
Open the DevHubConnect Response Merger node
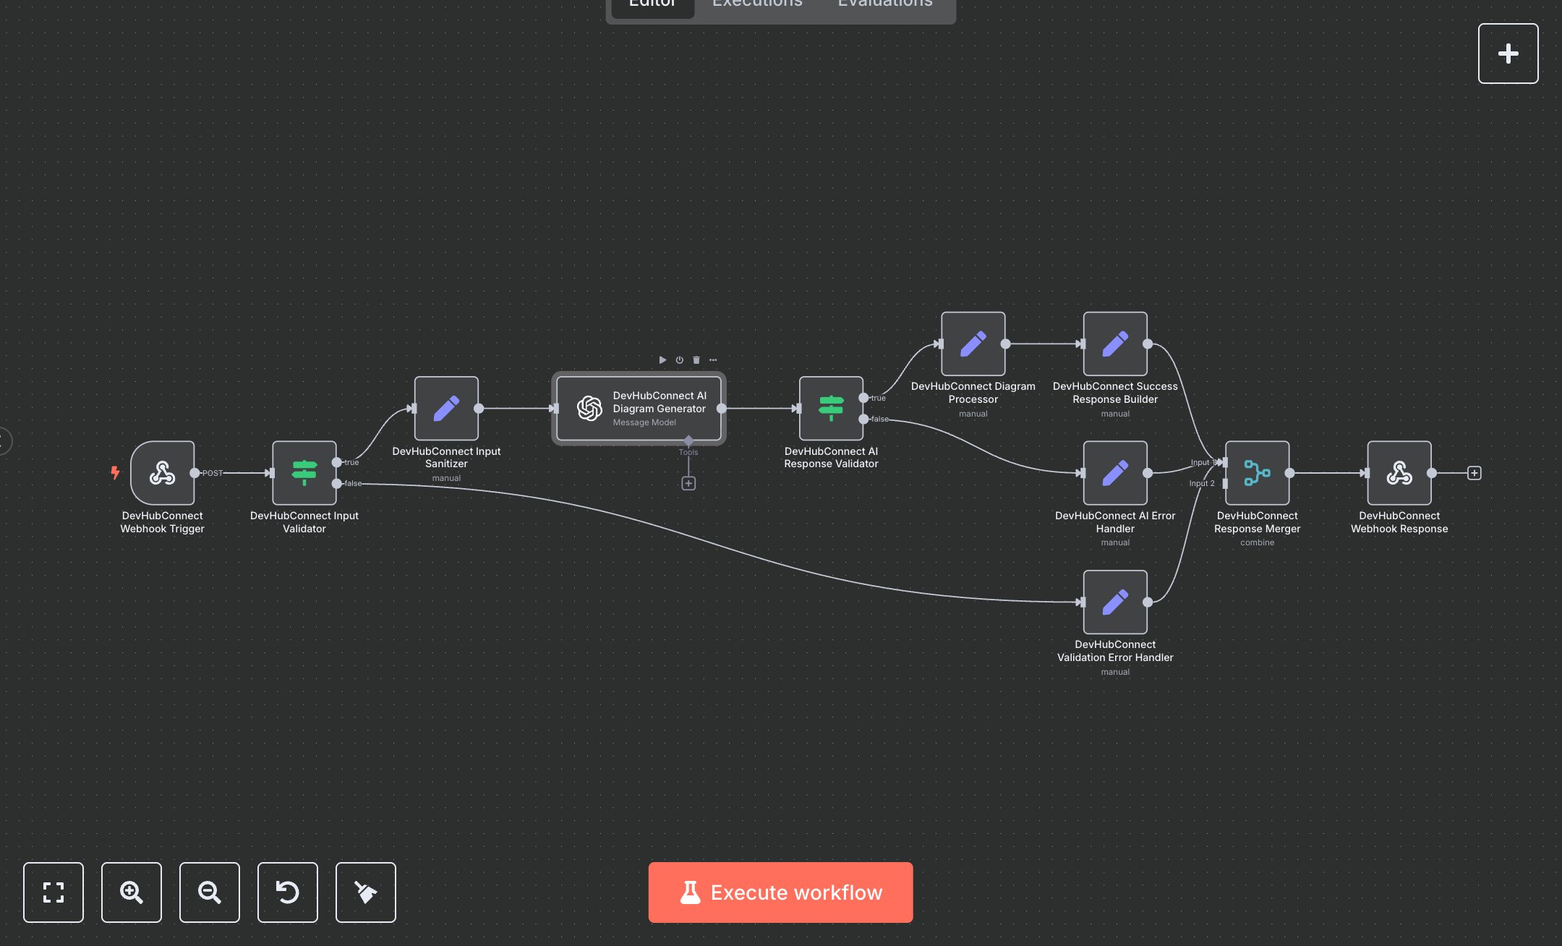click(1257, 474)
